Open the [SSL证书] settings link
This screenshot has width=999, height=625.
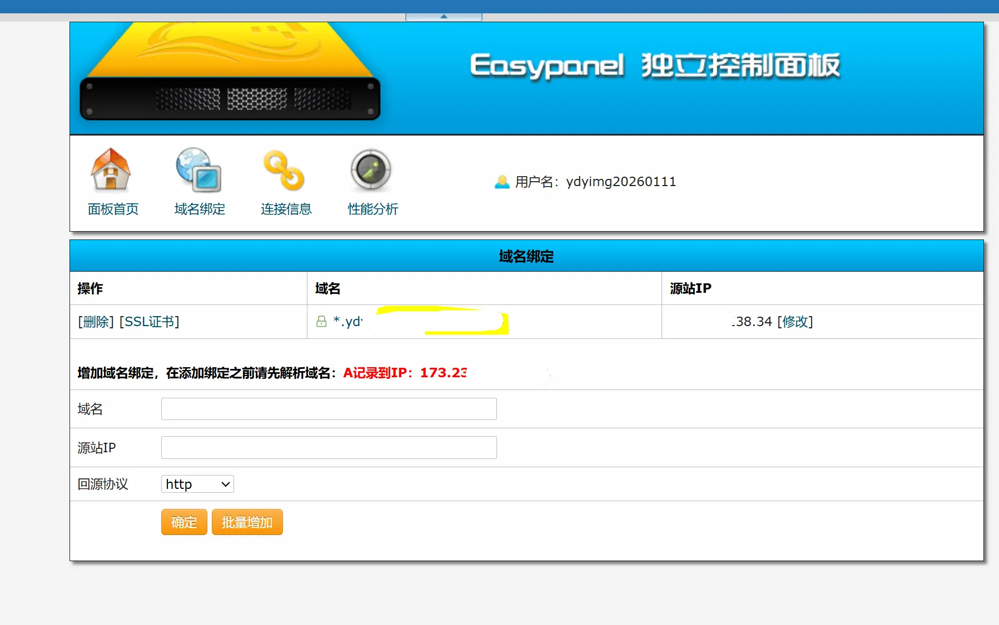coord(149,322)
